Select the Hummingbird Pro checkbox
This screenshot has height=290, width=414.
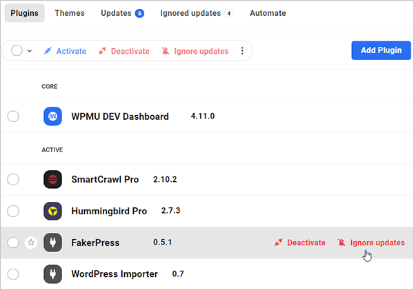(13, 211)
